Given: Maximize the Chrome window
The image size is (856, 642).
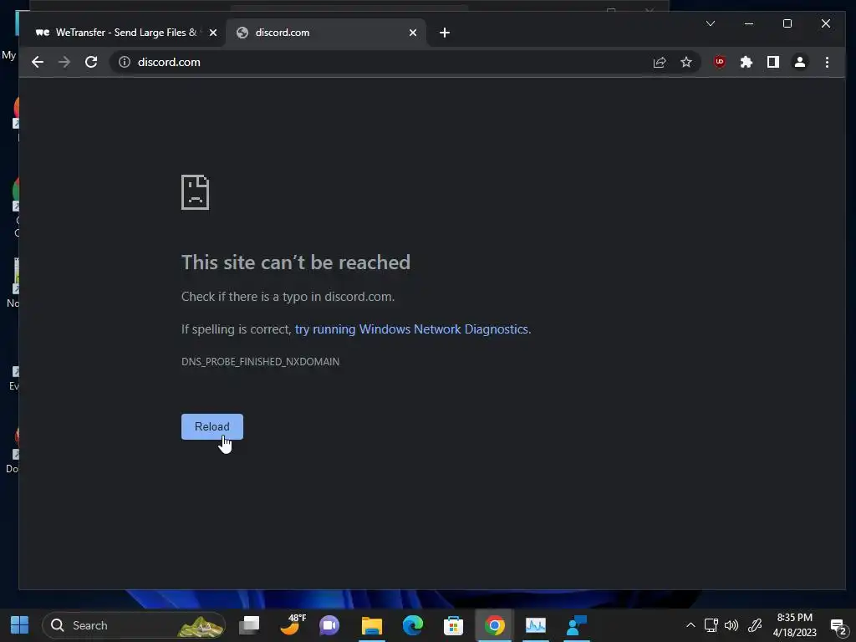Looking at the screenshot, I should pos(787,23).
